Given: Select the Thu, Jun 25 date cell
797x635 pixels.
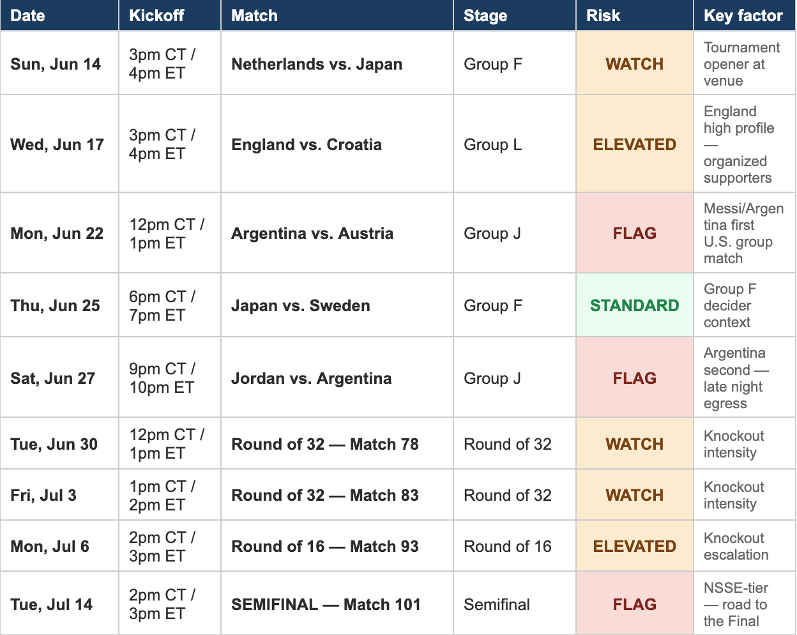Looking at the screenshot, I should point(59,305).
